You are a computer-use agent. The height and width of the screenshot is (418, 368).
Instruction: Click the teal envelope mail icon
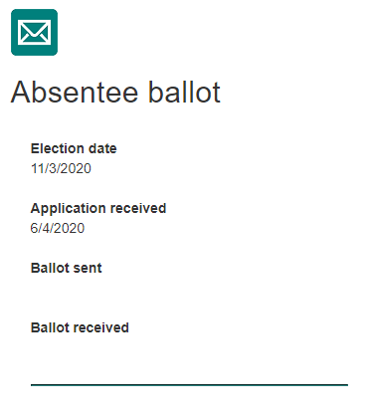point(34,32)
